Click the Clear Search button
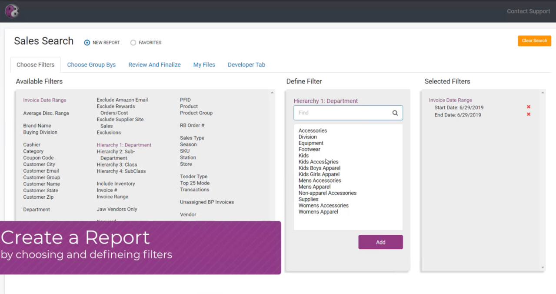 coord(534,40)
